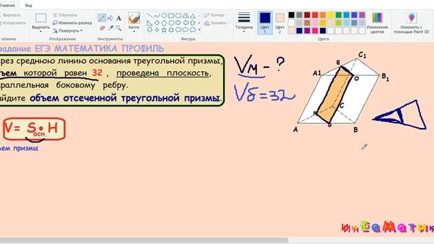Pick the orange color swatch

323,15
